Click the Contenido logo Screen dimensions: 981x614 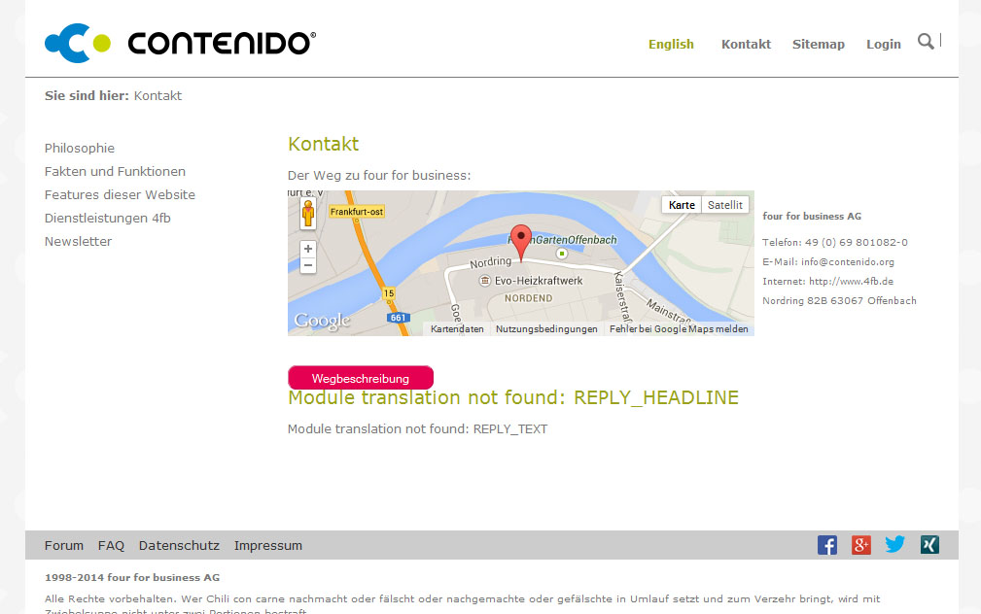pyautogui.click(x=180, y=43)
